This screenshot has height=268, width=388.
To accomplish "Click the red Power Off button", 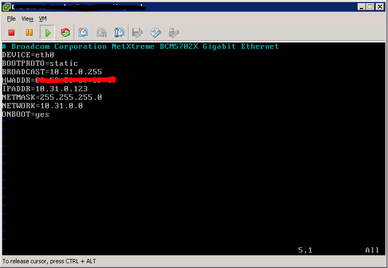I will pos(11,32).
